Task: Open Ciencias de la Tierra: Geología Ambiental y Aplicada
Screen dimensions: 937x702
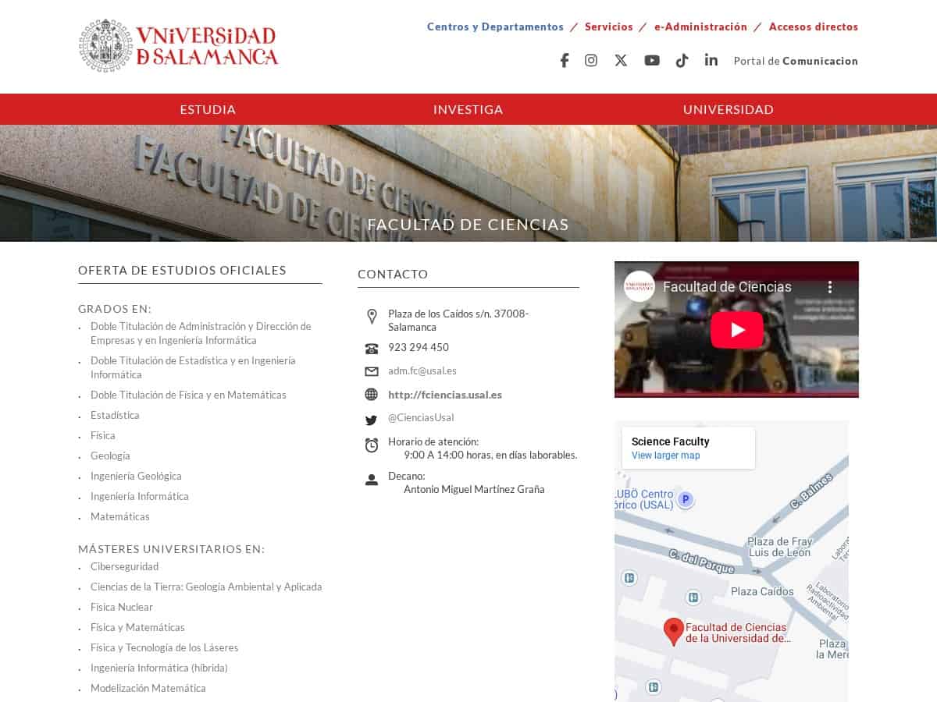Action: point(206,587)
